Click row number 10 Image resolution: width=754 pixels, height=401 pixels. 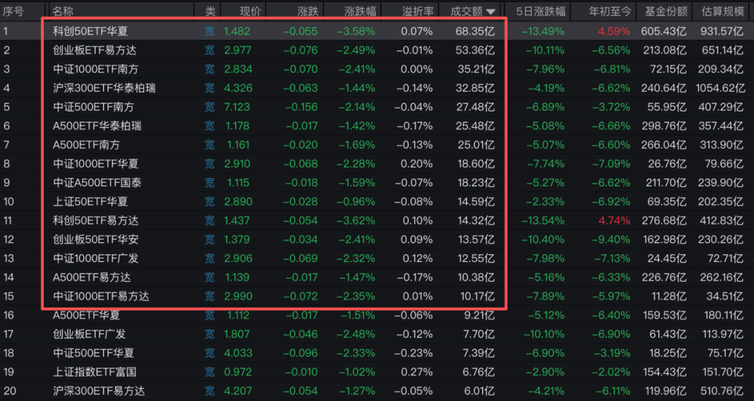[x=10, y=202]
